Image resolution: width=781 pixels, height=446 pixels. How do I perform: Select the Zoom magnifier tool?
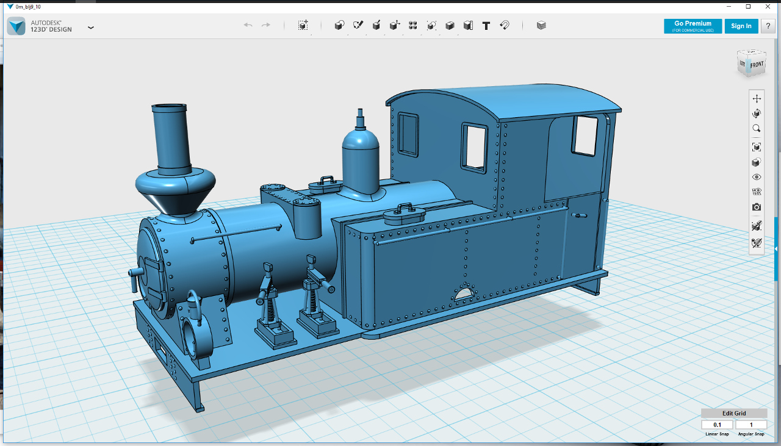point(757,129)
